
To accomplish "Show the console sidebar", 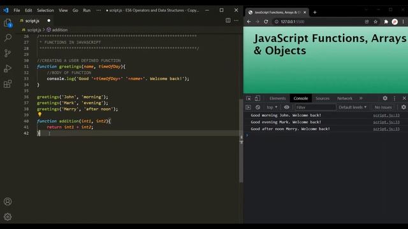I will (248, 108).
